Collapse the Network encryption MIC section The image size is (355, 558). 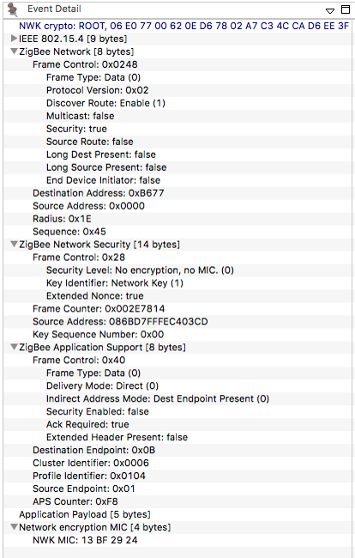click(15, 527)
